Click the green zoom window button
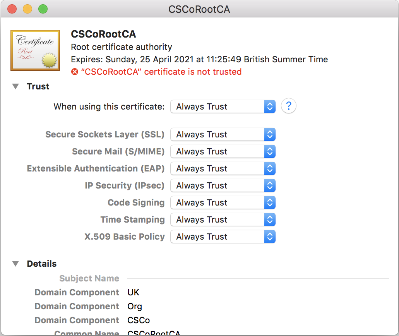 43,9
